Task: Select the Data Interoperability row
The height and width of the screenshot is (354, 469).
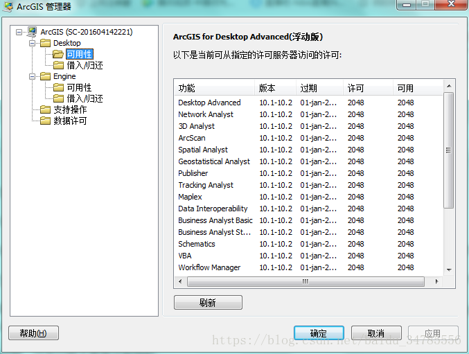Action: coord(308,209)
